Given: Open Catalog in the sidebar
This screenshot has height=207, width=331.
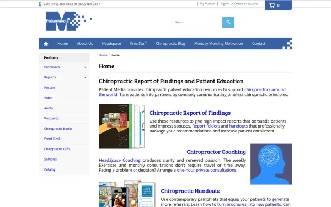Looking at the screenshot, I should (50, 169).
